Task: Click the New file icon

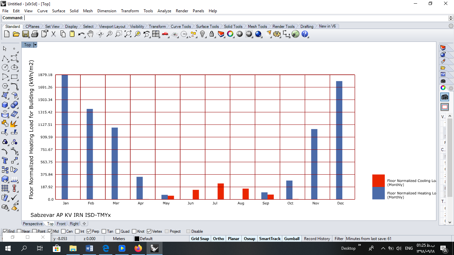Action: coord(7,34)
